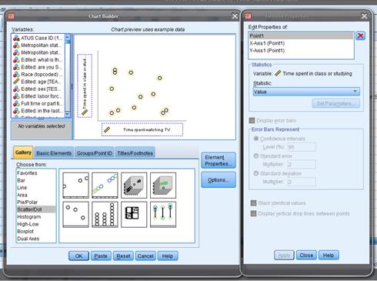Click the Variables list down scroll arrow
This screenshot has height=281, width=377.
[68, 114]
